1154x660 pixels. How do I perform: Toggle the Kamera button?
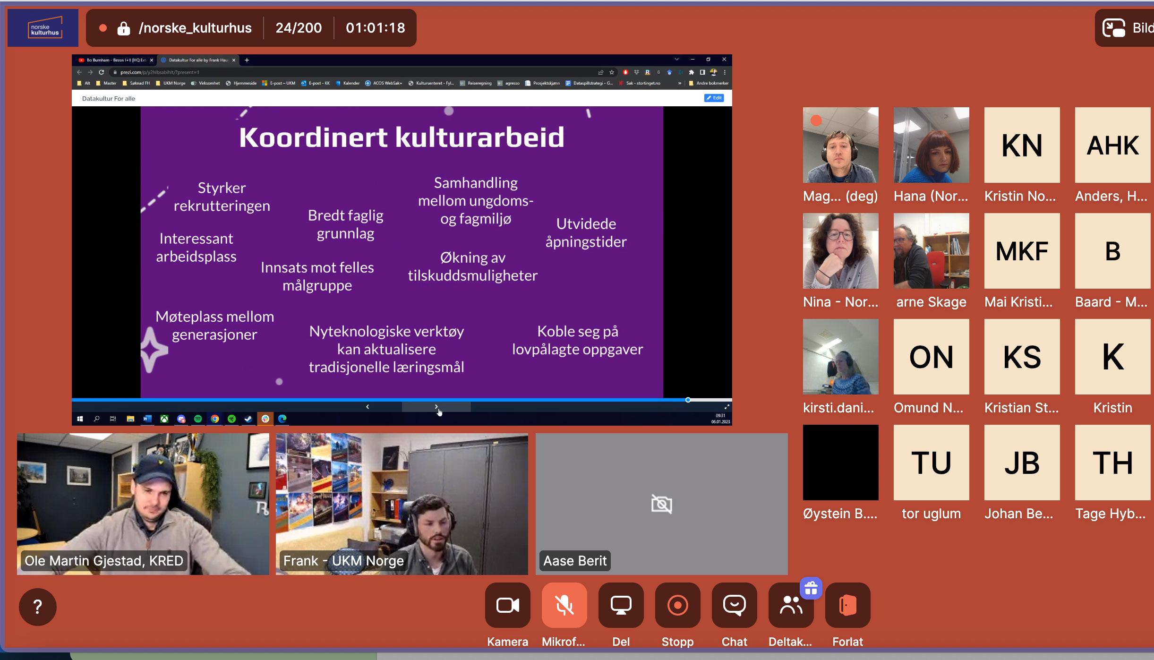[x=507, y=605]
